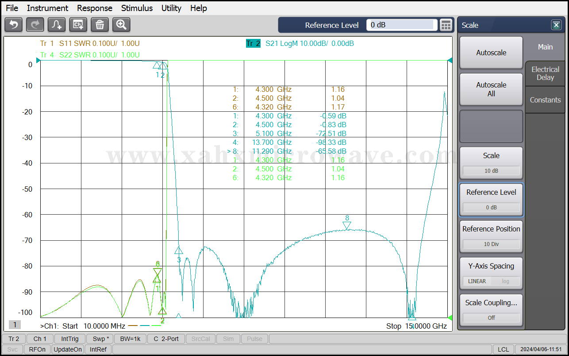
Task: Switch to the Main tab
Action: (x=545, y=47)
